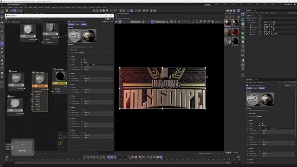The width and height of the screenshot is (297, 167).
Task: Click the Play forward button
Action: [x=94, y=157]
